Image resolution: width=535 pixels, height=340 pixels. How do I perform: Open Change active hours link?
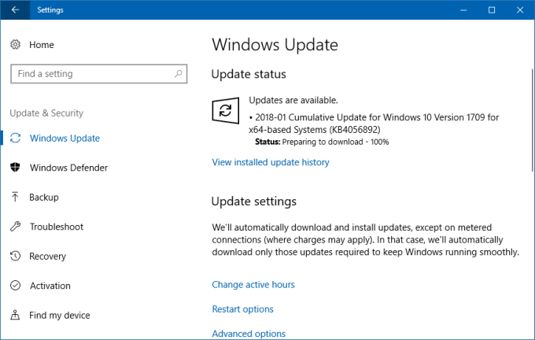coord(253,284)
